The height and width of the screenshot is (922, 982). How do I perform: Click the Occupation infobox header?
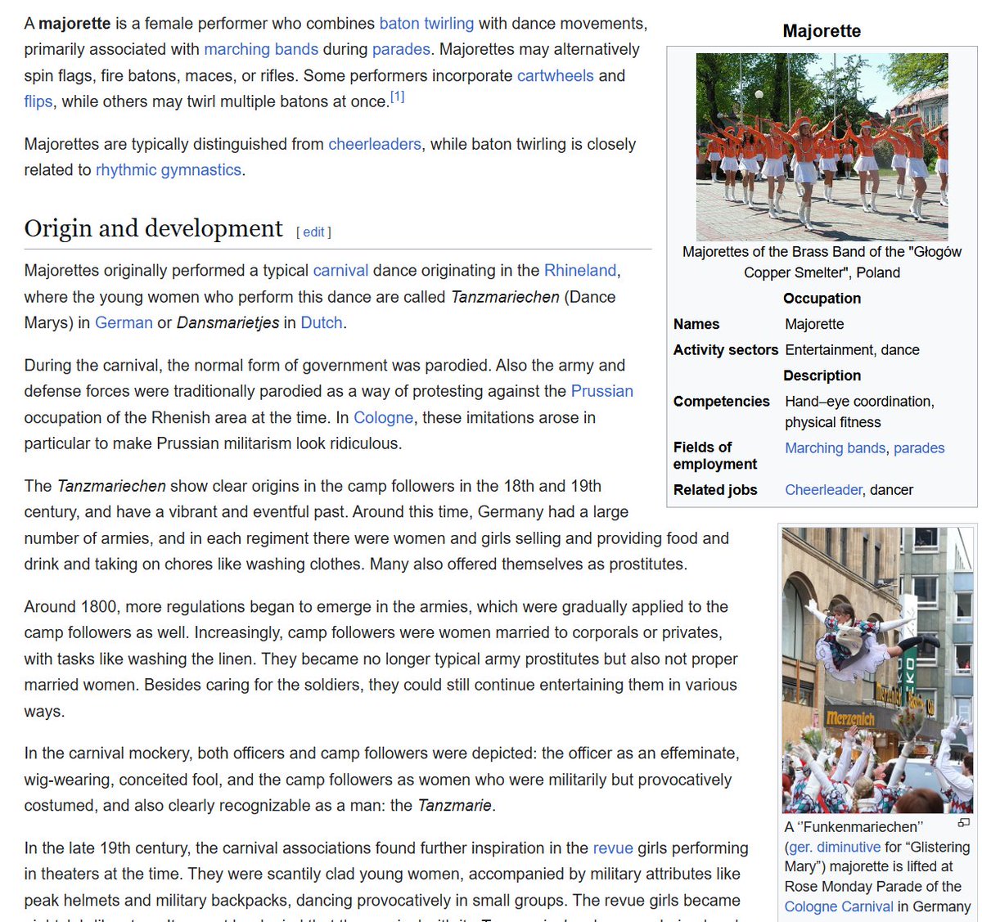(x=822, y=299)
